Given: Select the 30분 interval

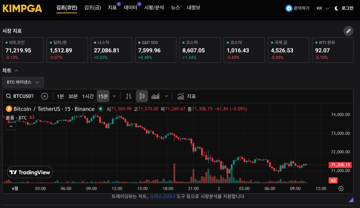Looking at the screenshot, I should pyautogui.click(x=73, y=96).
